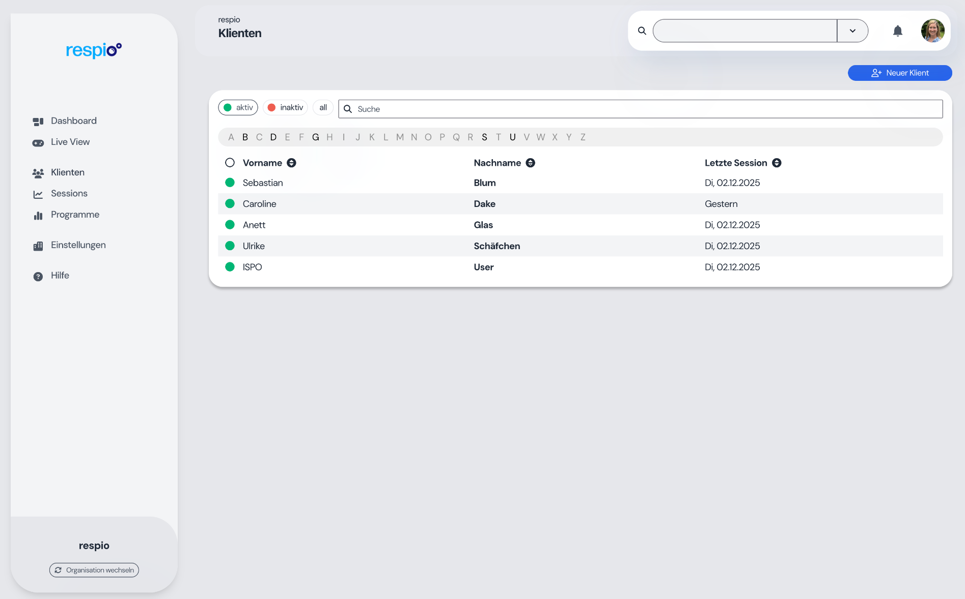Click the Neuer Klient button
The height and width of the screenshot is (599, 965).
[x=899, y=73]
